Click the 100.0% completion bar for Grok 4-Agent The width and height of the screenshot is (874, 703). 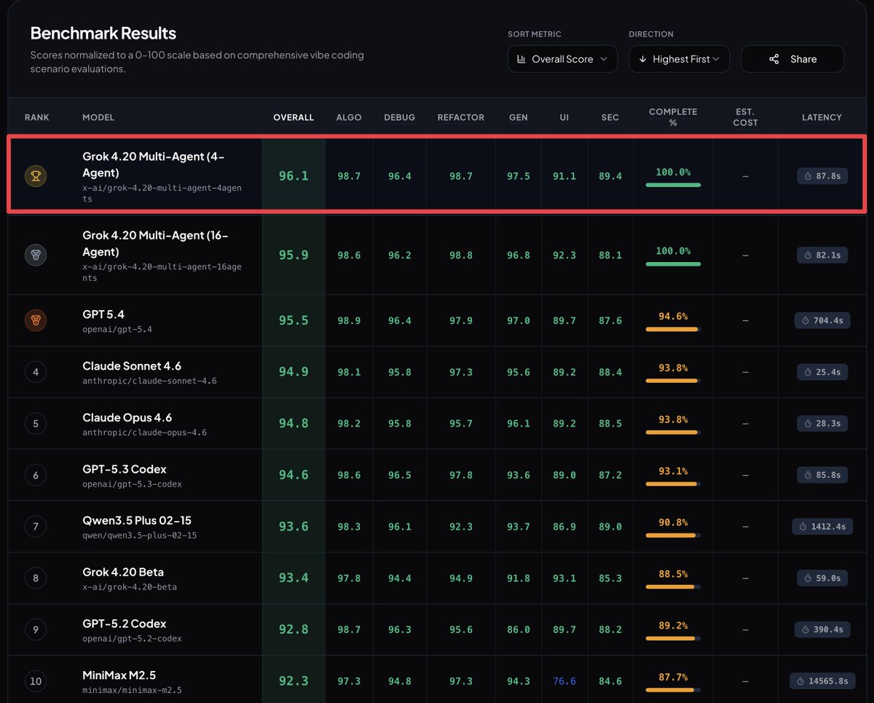pyautogui.click(x=673, y=185)
